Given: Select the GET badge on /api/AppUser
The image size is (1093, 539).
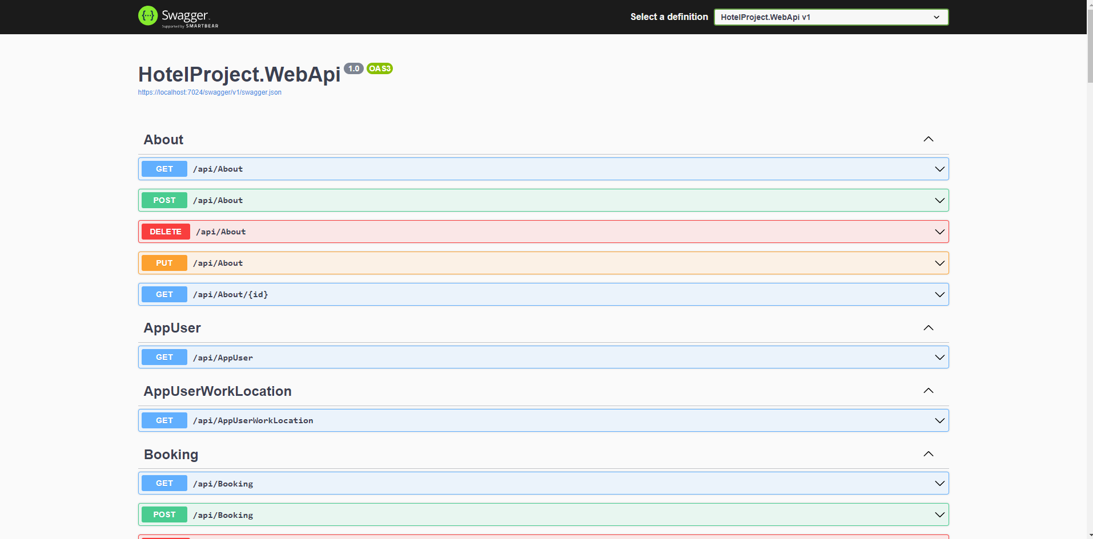Looking at the screenshot, I should (164, 357).
